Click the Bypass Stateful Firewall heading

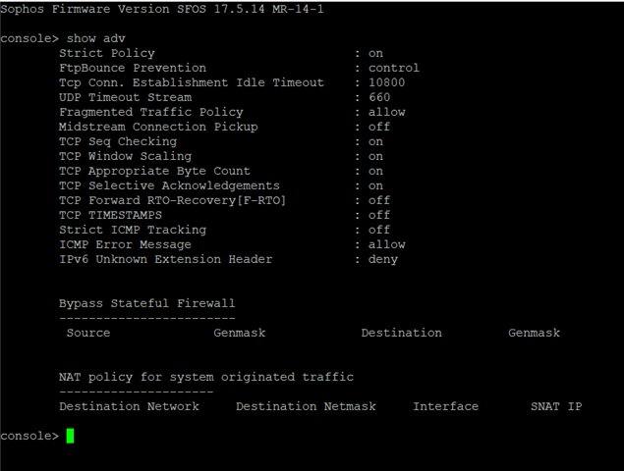(x=146, y=303)
